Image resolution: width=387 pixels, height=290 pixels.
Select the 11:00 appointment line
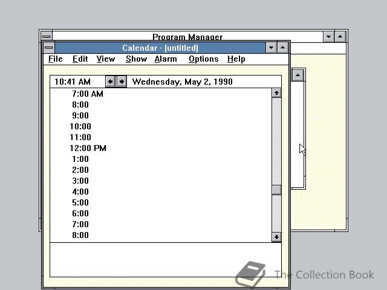(x=161, y=137)
